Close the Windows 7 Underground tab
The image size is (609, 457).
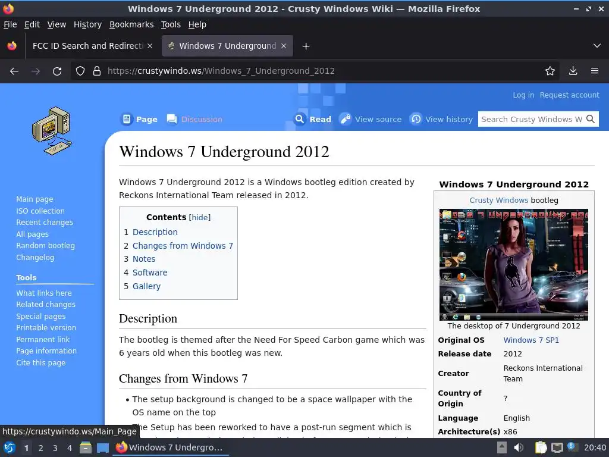click(284, 46)
